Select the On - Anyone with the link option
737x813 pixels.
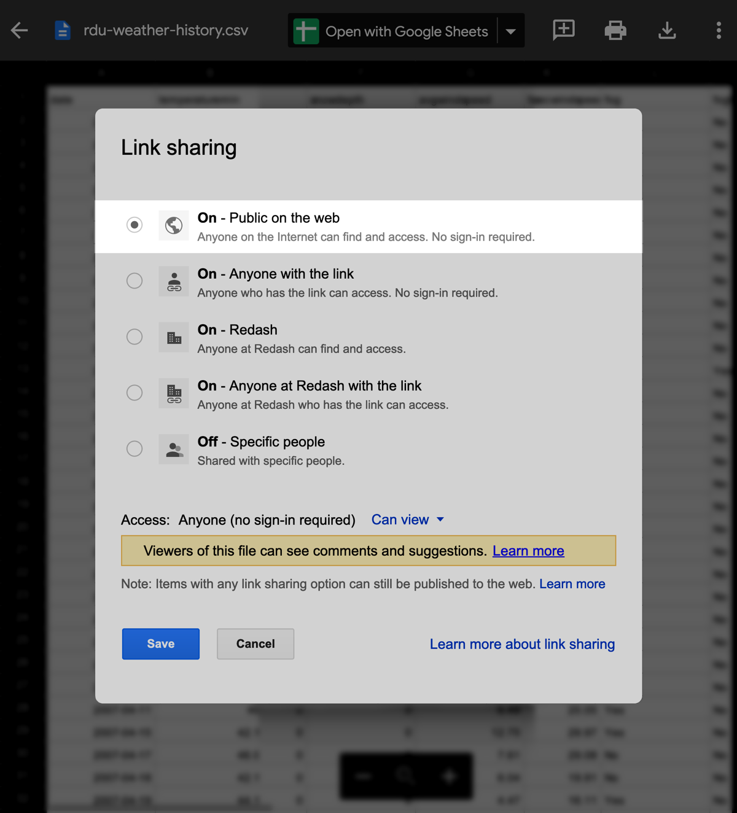135,281
